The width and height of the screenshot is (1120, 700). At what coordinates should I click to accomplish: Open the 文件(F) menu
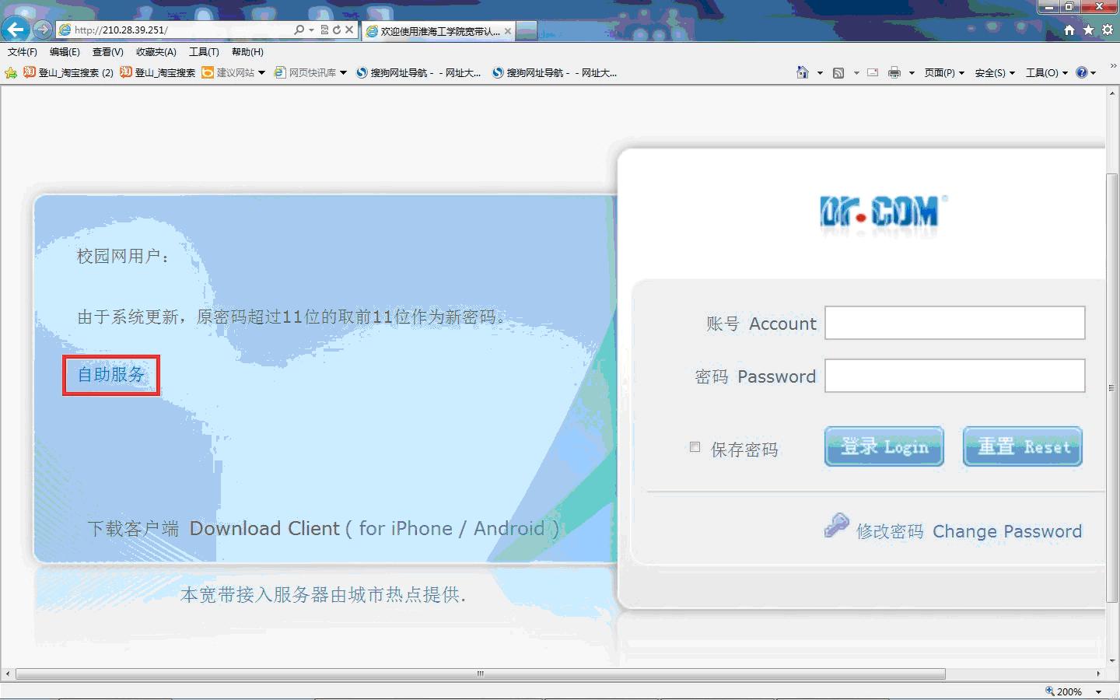point(23,52)
